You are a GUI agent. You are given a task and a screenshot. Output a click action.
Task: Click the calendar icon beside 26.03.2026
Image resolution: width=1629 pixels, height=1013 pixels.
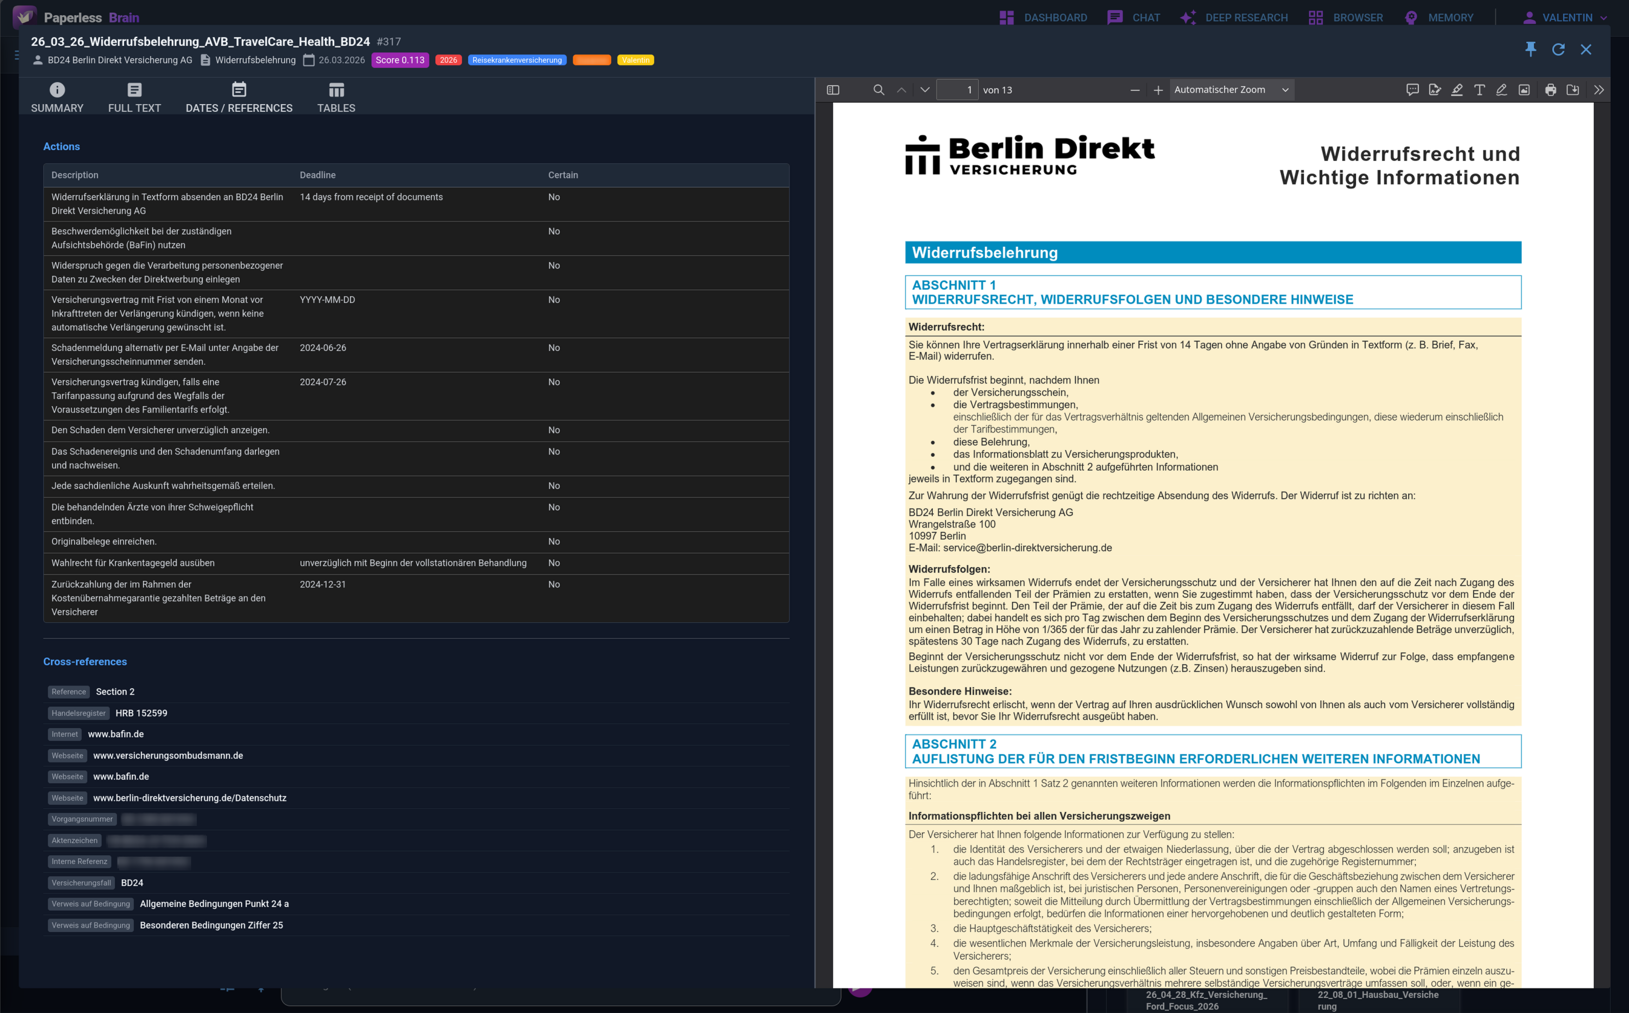[309, 60]
